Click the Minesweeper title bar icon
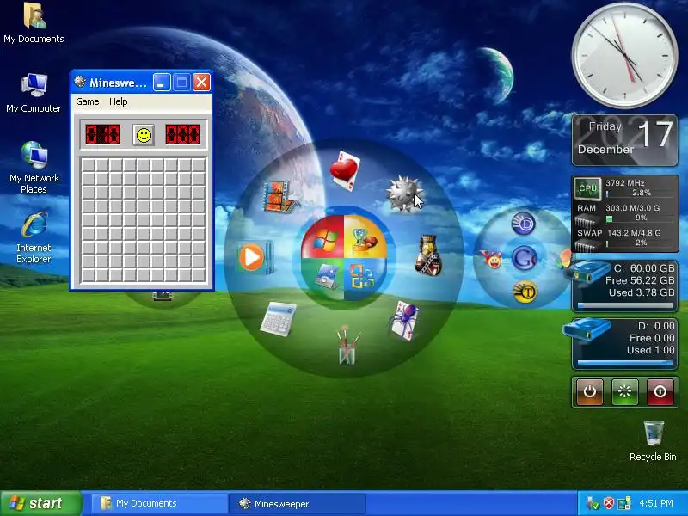This screenshot has width=688, height=516. [x=80, y=82]
